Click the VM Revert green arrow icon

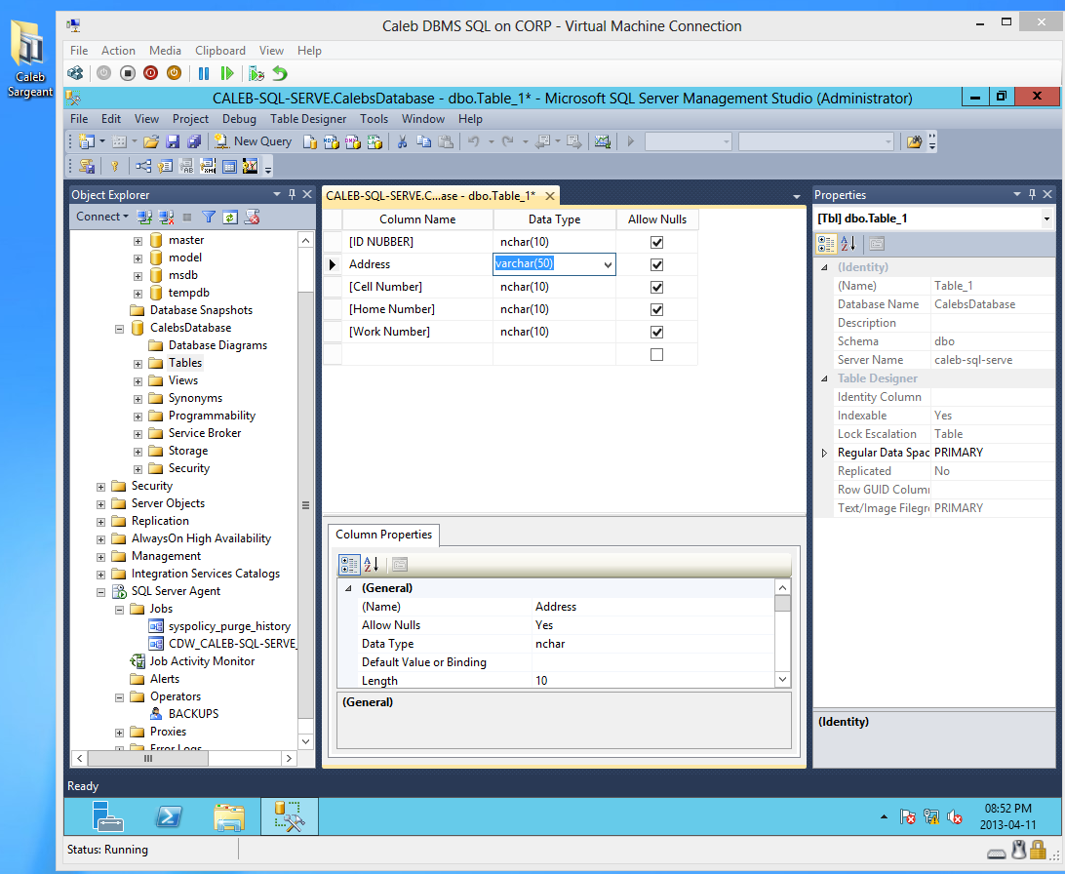pos(280,72)
